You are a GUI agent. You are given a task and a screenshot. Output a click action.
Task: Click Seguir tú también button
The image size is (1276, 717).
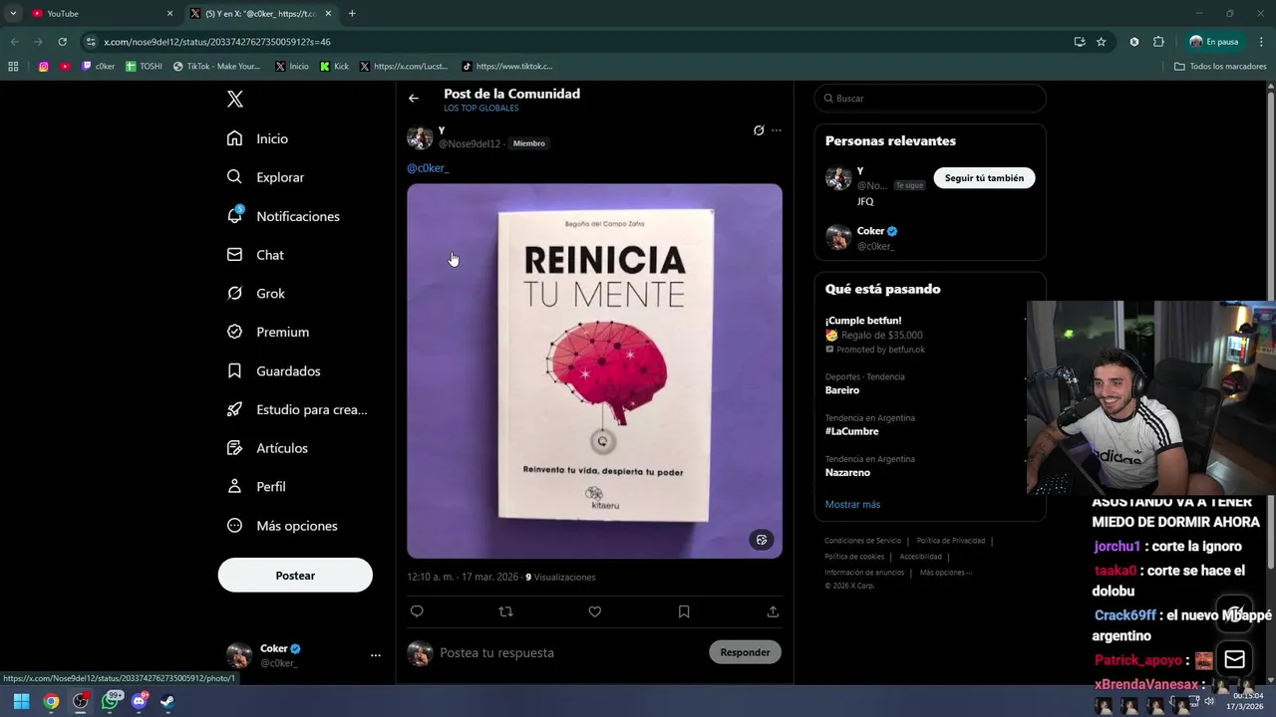click(x=984, y=178)
